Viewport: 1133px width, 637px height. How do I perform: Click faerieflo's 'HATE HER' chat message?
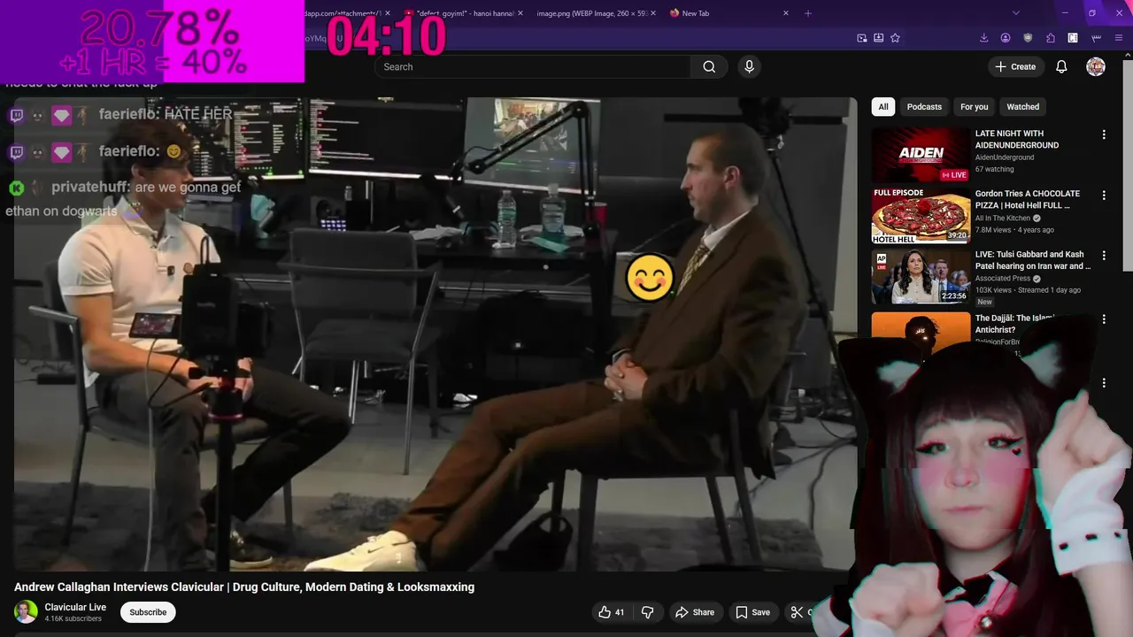[x=166, y=114]
